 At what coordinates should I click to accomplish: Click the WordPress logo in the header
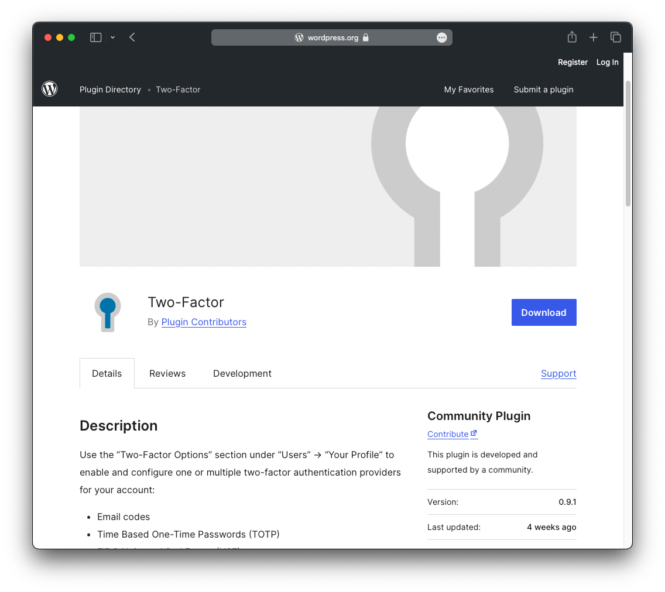pyautogui.click(x=49, y=89)
